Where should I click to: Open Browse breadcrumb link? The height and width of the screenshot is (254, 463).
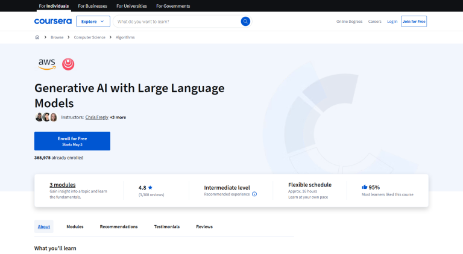57,37
